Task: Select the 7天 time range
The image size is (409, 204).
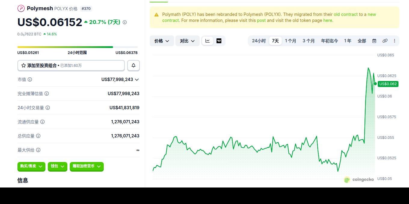Action: coord(275,41)
